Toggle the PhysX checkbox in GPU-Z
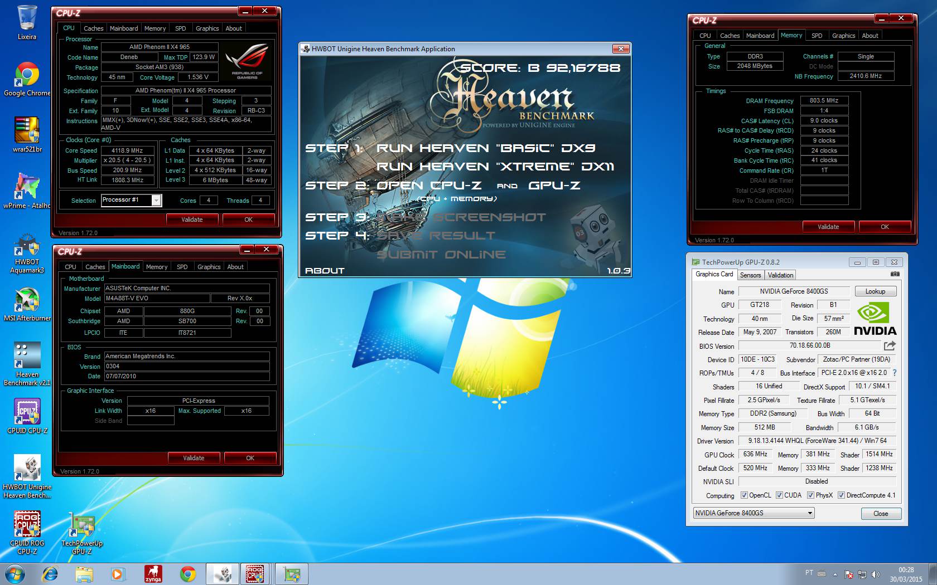937x585 pixels. pyautogui.click(x=810, y=495)
